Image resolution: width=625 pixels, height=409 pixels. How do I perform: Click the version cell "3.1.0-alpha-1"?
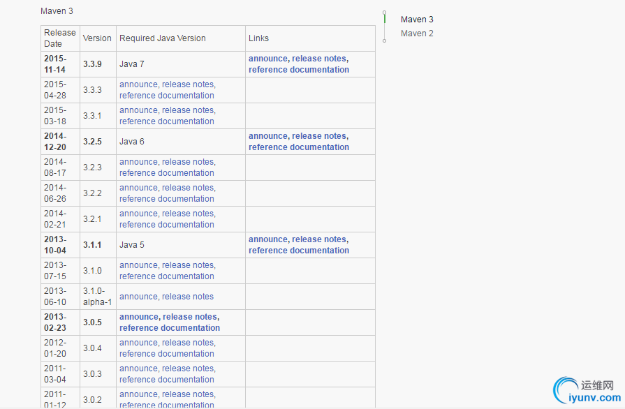(97, 297)
